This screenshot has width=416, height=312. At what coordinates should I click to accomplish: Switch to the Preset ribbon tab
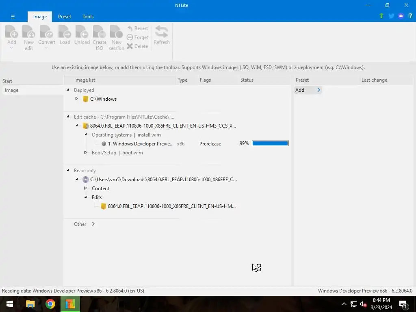pyautogui.click(x=65, y=16)
